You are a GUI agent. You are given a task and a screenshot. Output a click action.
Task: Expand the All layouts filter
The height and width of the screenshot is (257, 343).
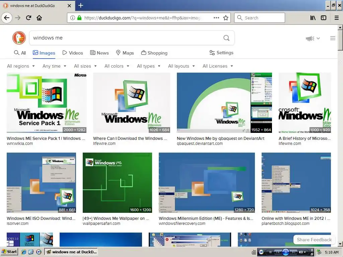(x=181, y=66)
